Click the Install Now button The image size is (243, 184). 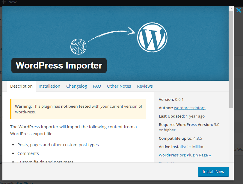(x=213, y=172)
